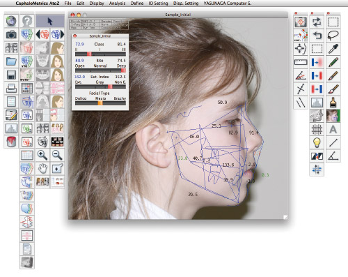The width and height of the screenshot is (348, 277).
Task: Open the Analysis menu
Action: click(117, 3)
